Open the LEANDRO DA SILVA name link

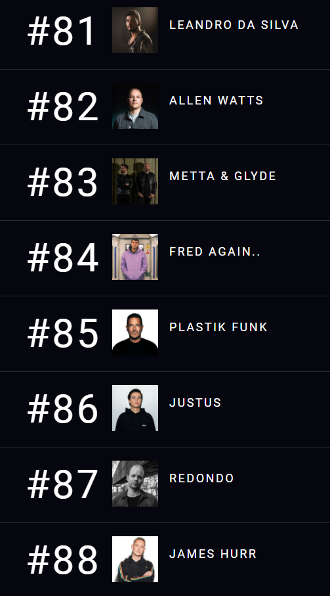click(234, 25)
